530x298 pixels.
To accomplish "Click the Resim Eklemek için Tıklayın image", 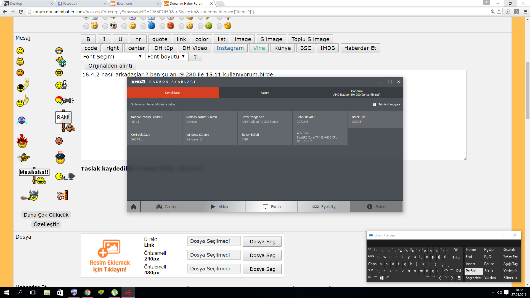I will click(x=110, y=256).
